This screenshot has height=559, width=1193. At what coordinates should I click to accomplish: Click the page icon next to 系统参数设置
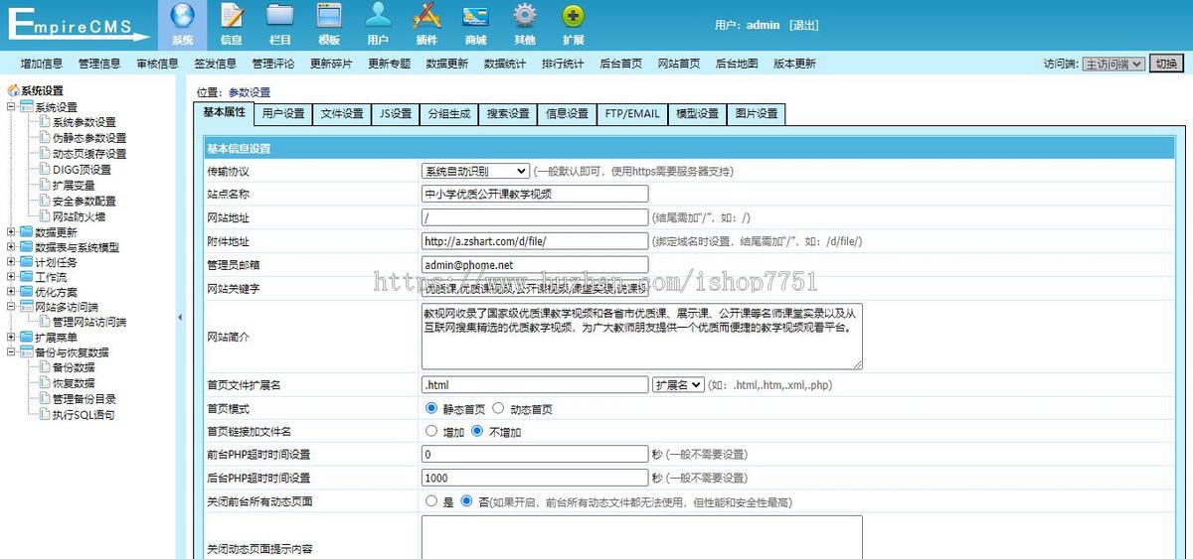click(45, 122)
